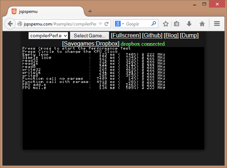Click the search magnifier icon
Viewport: 227px width, 168px height.
154,24
